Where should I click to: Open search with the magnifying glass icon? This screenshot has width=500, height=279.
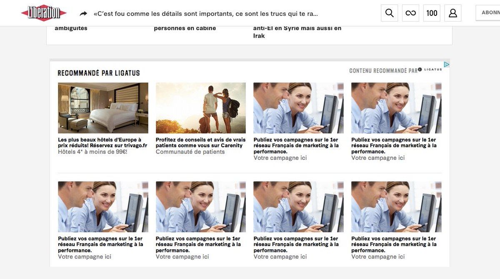click(389, 13)
